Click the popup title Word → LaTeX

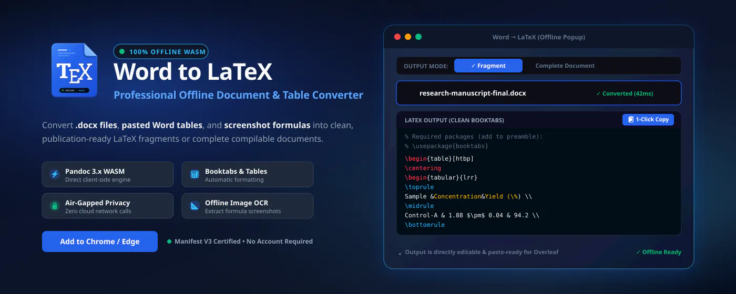click(539, 37)
